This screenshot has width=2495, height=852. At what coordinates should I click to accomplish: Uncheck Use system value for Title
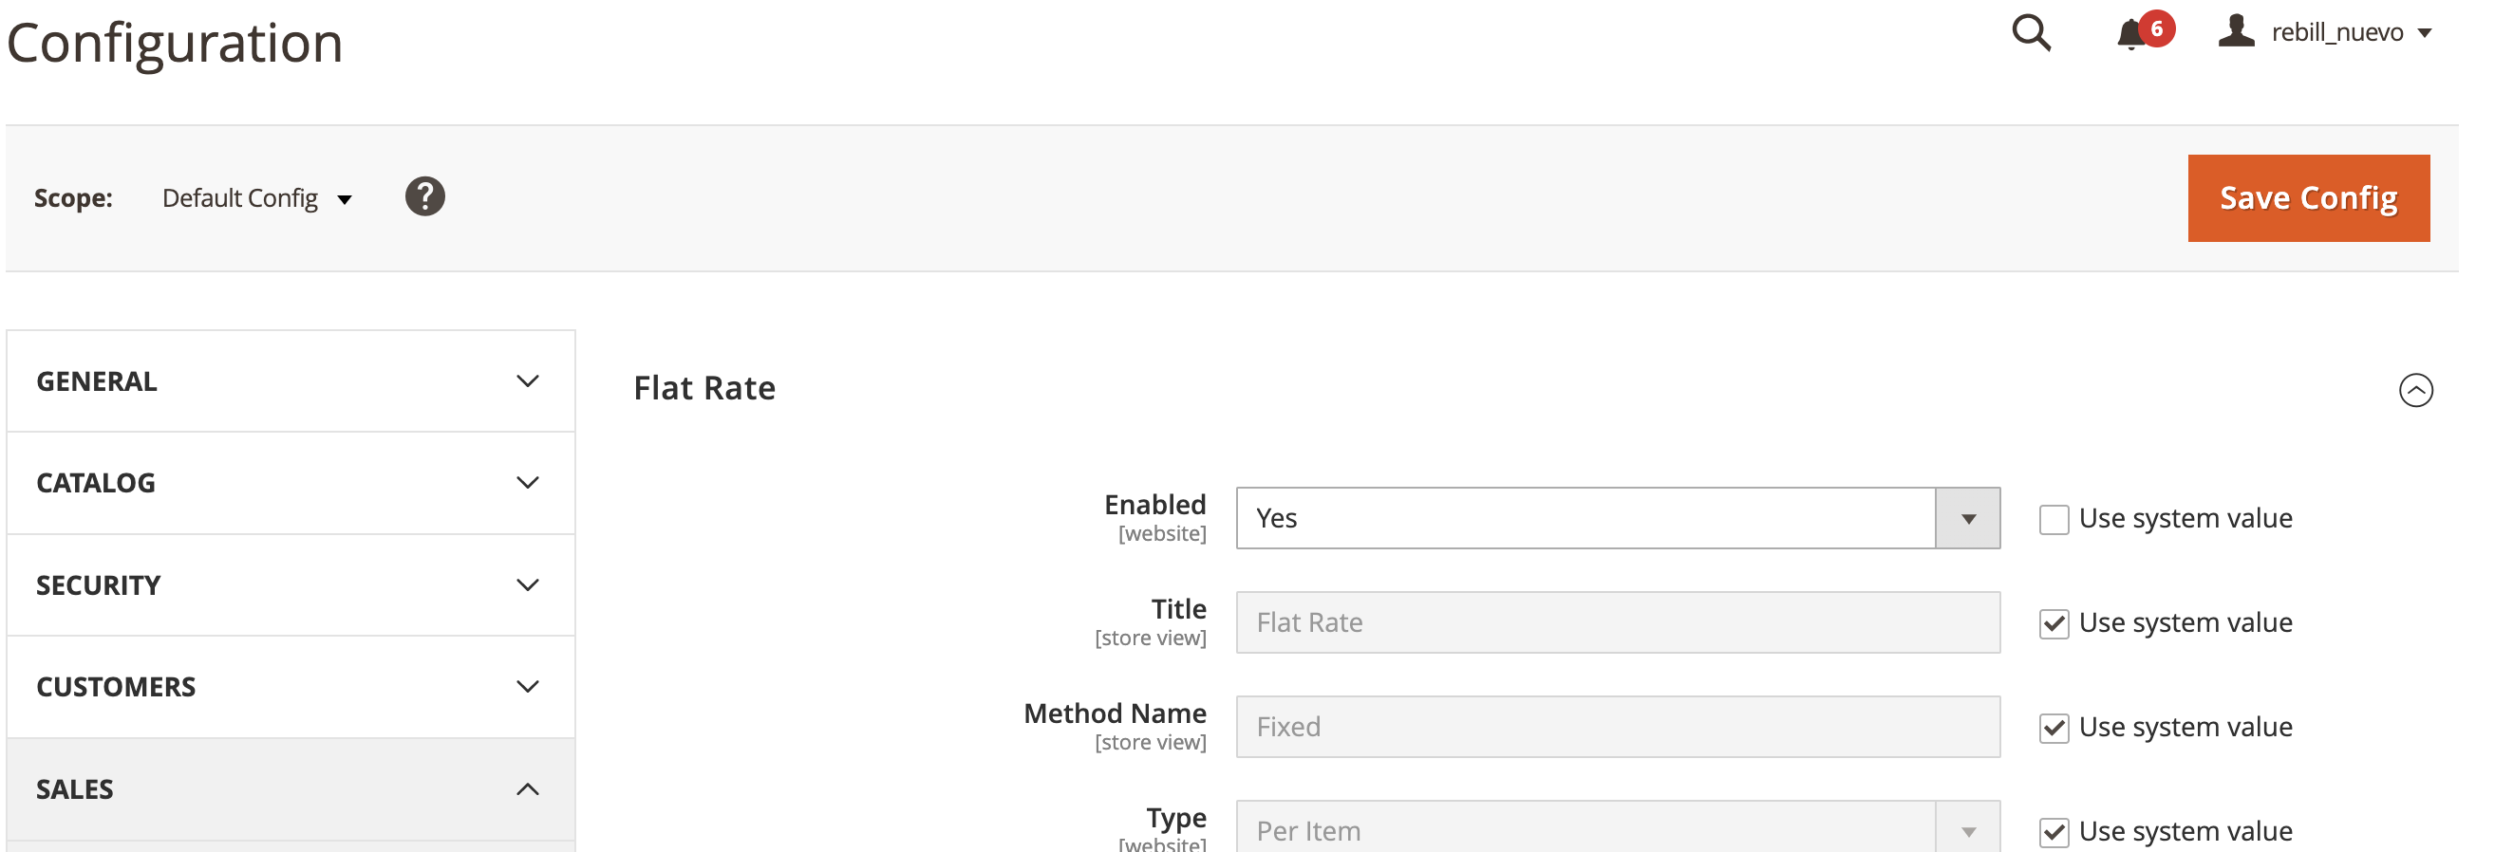tap(2054, 623)
